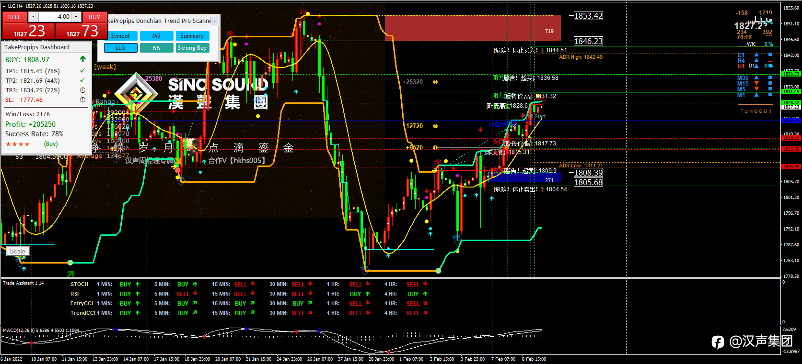Screen dimensions: 802x364
Task: Click the SL pending clock icon
Action: tap(82, 99)
